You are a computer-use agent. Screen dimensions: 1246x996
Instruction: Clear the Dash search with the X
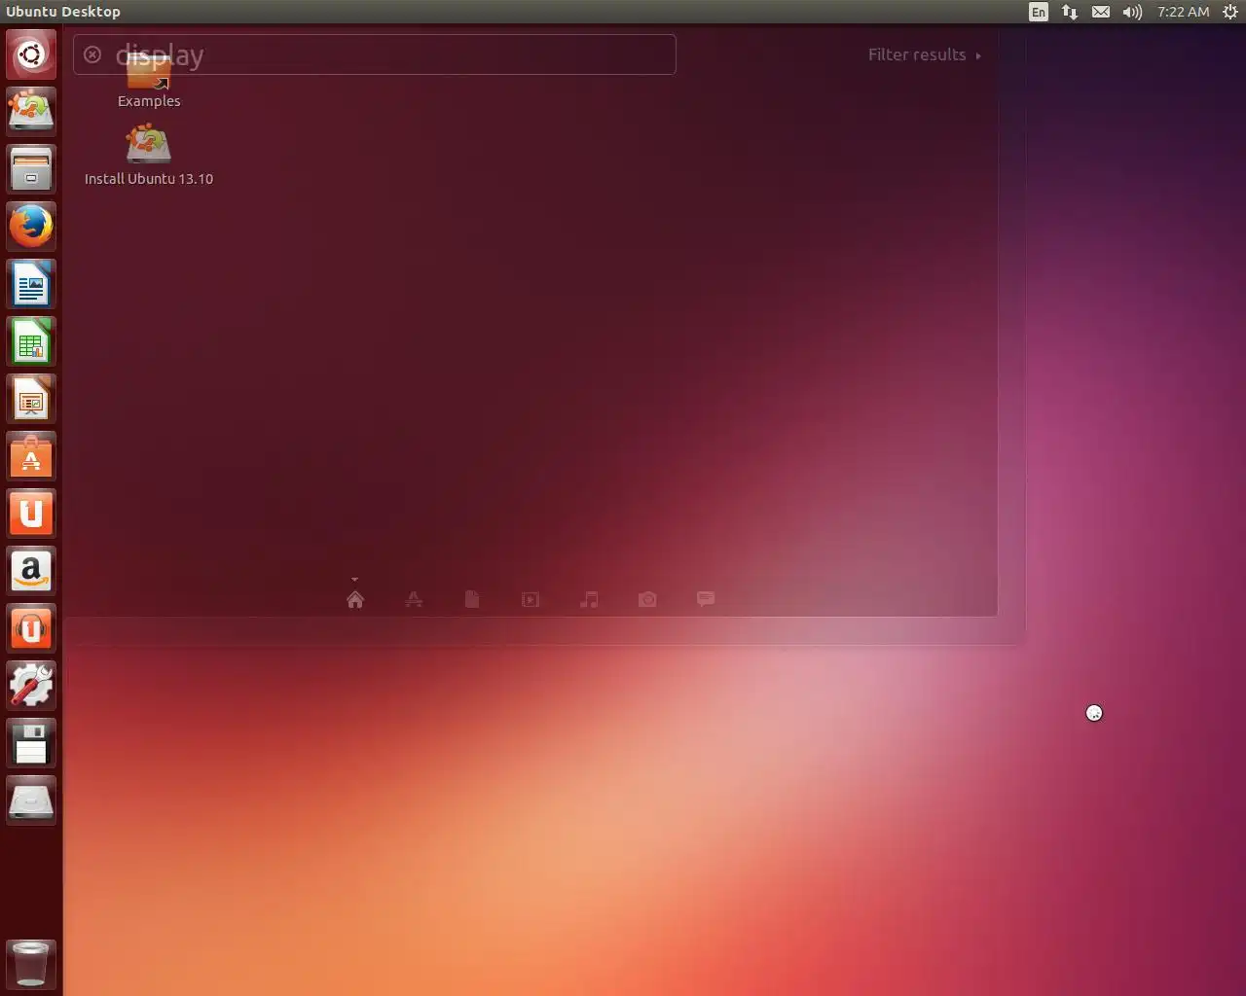(x=92, y=54)
